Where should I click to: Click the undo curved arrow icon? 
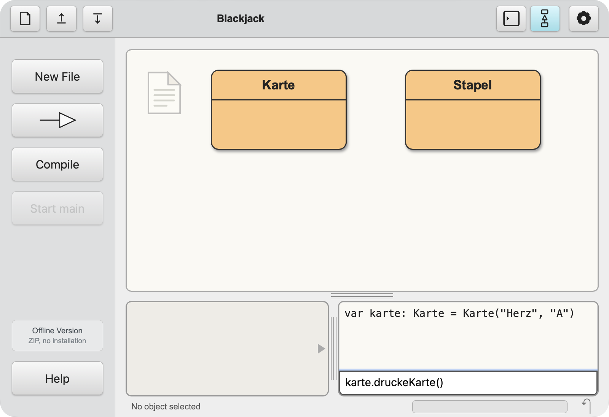tap(587, 406)
